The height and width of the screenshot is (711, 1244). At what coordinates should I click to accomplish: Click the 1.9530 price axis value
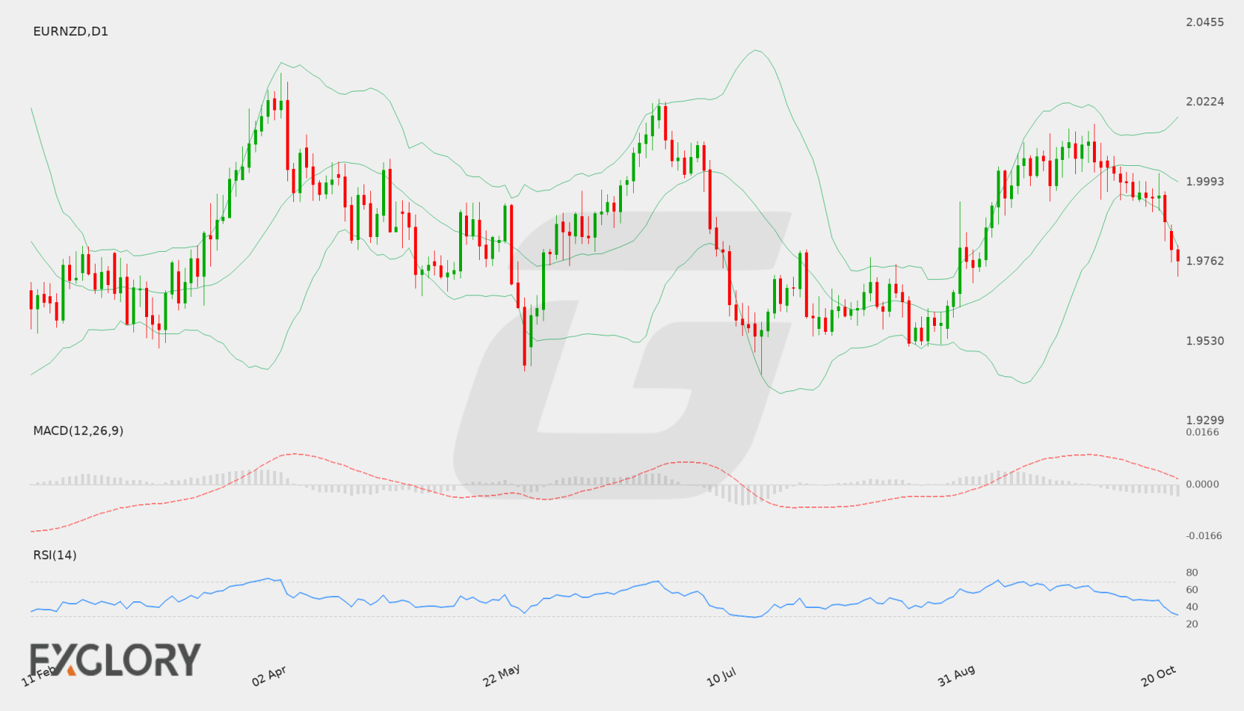click(1205, 341)
